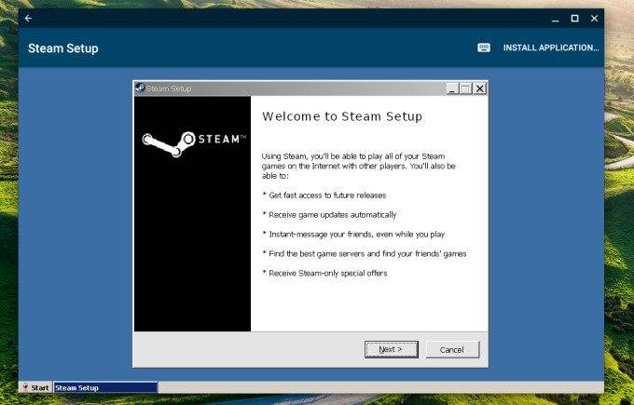
Task: Click the Steam icon in the dialog title bar
Action: (140, 88)
